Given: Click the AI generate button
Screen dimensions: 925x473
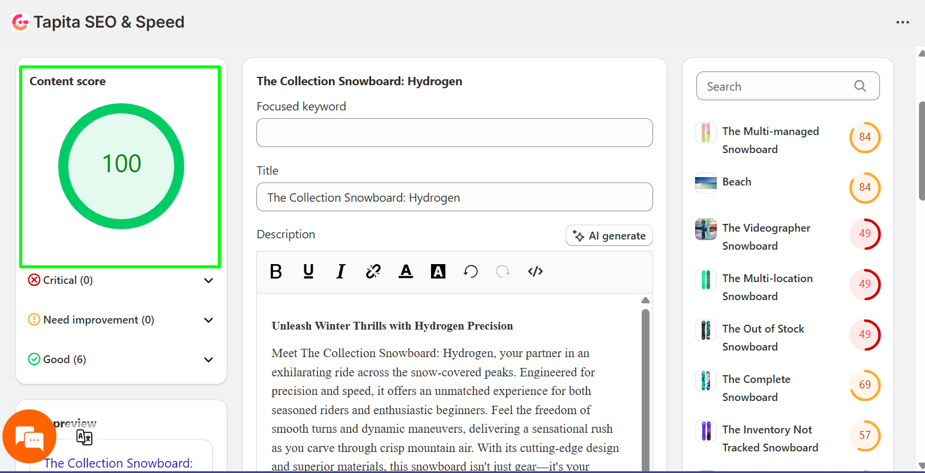Looking at the screenshot, I should click(x=609, y=235).
